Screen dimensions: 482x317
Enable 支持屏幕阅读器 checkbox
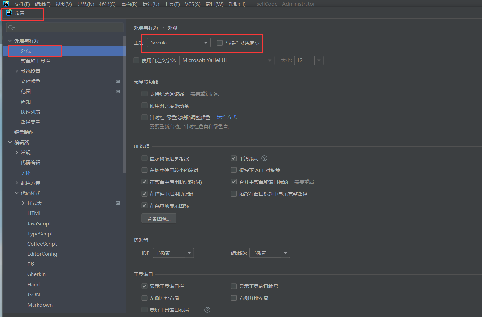[145, 94]
